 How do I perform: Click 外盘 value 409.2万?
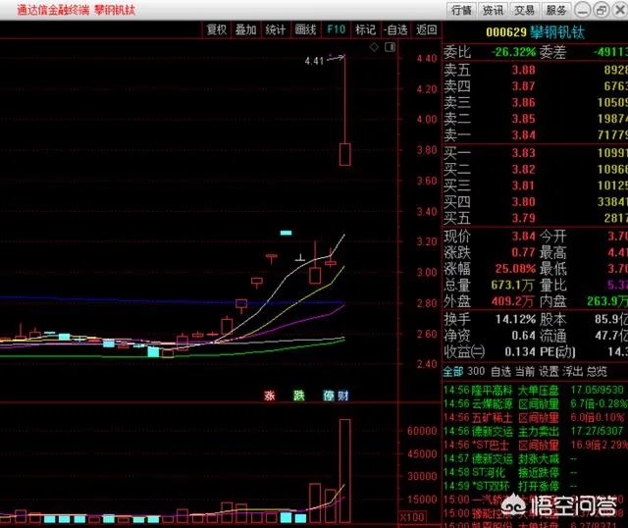[512, 301]
